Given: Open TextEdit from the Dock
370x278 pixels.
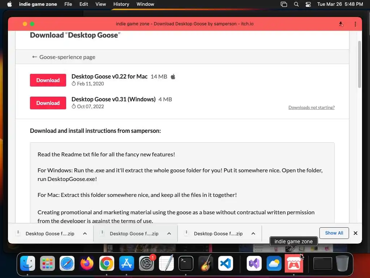Looking at the screenshot, I should (x=166, y=263).
